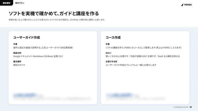
Task: Click text ユーザーガイド作成かプレミアムと一緒に
Action: pos(131,65)
